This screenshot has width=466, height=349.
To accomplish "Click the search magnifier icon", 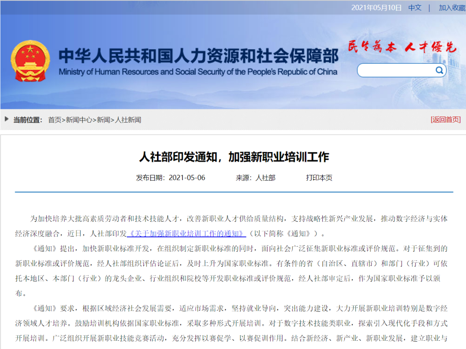I will coord(439,70).
